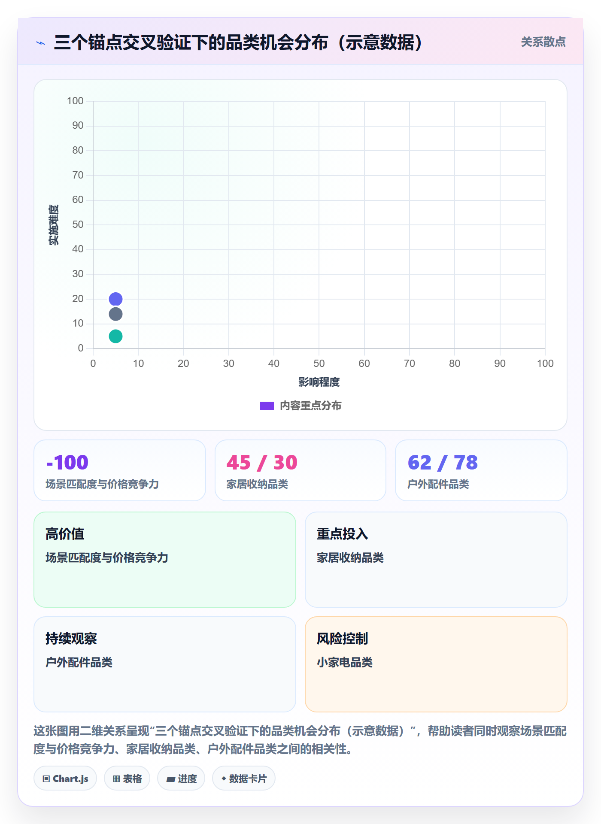
Task: Click the 62 / 78 stat value
Action: click(443, 463)
